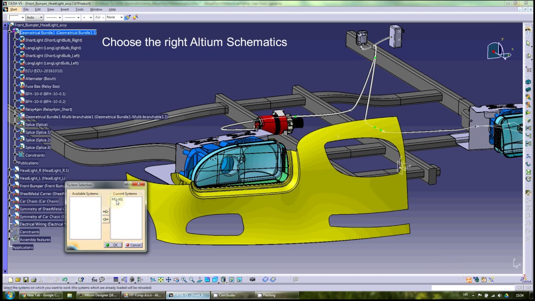Open the Formula f(x) tool
Image resolution: width=535 pixels, height=301 pixels.
(x=94, y=280)
